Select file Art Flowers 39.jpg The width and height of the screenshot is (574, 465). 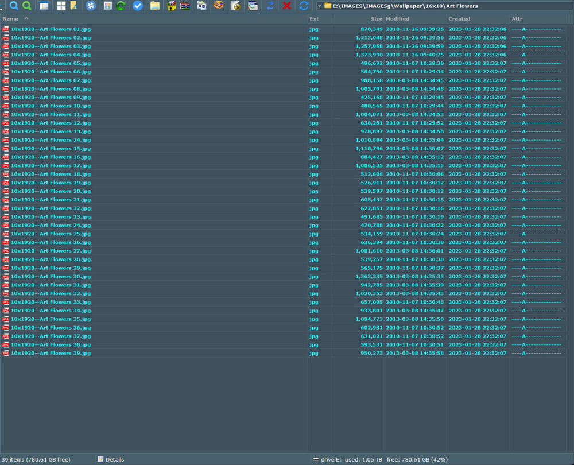51,353
